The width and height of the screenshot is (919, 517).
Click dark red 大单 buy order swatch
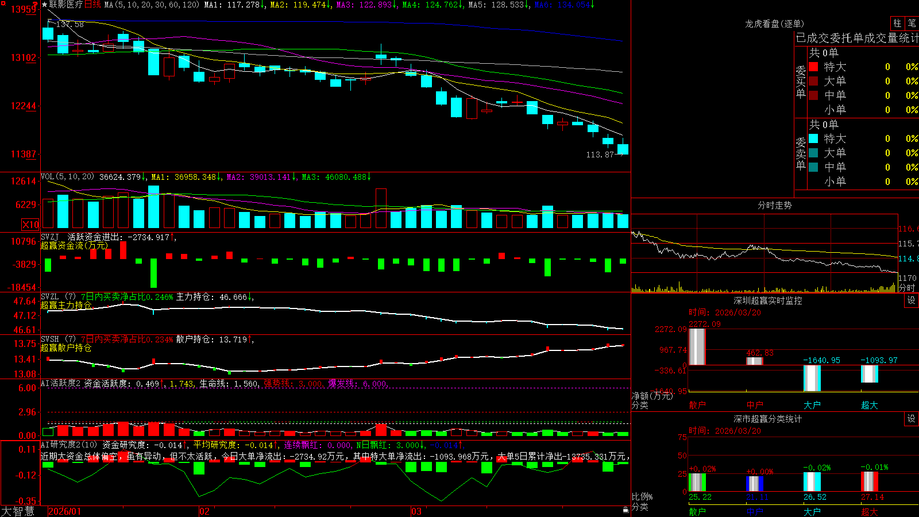coord(813,81)
